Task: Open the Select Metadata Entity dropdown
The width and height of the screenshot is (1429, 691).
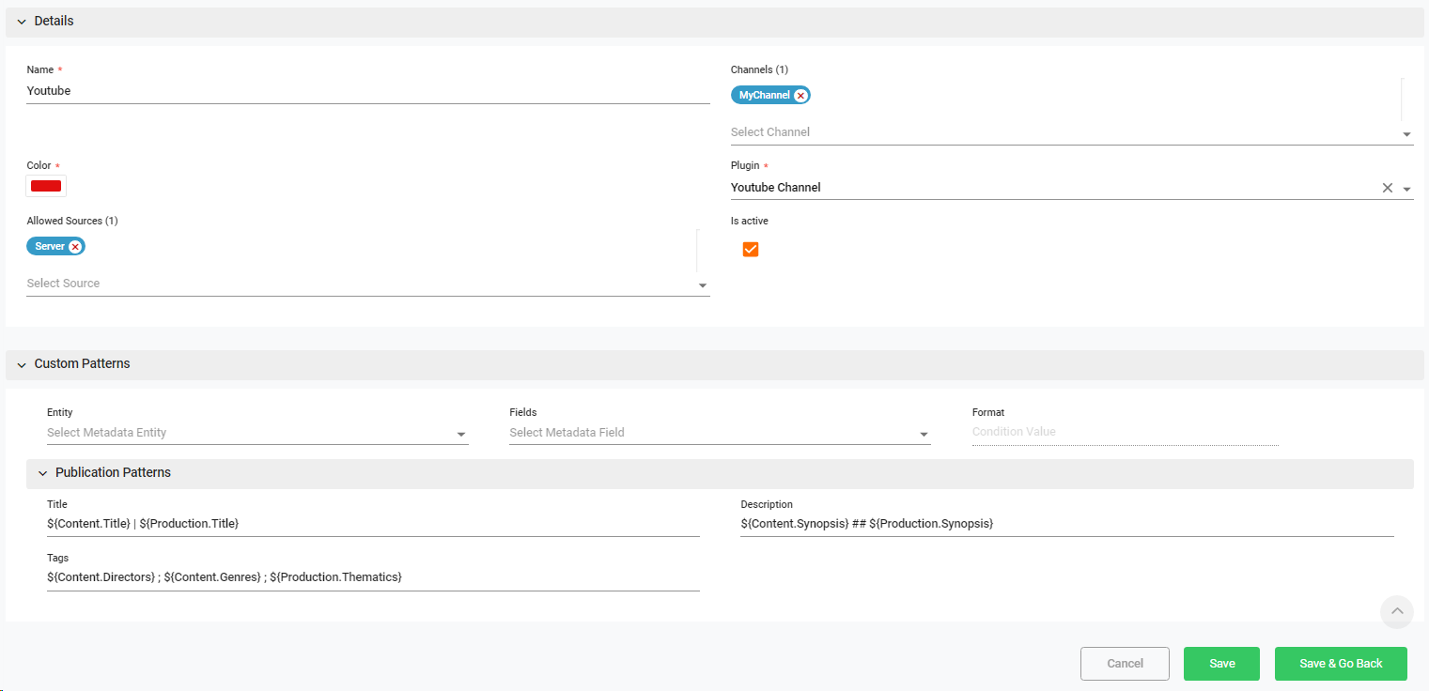Action: click(256, 433)
